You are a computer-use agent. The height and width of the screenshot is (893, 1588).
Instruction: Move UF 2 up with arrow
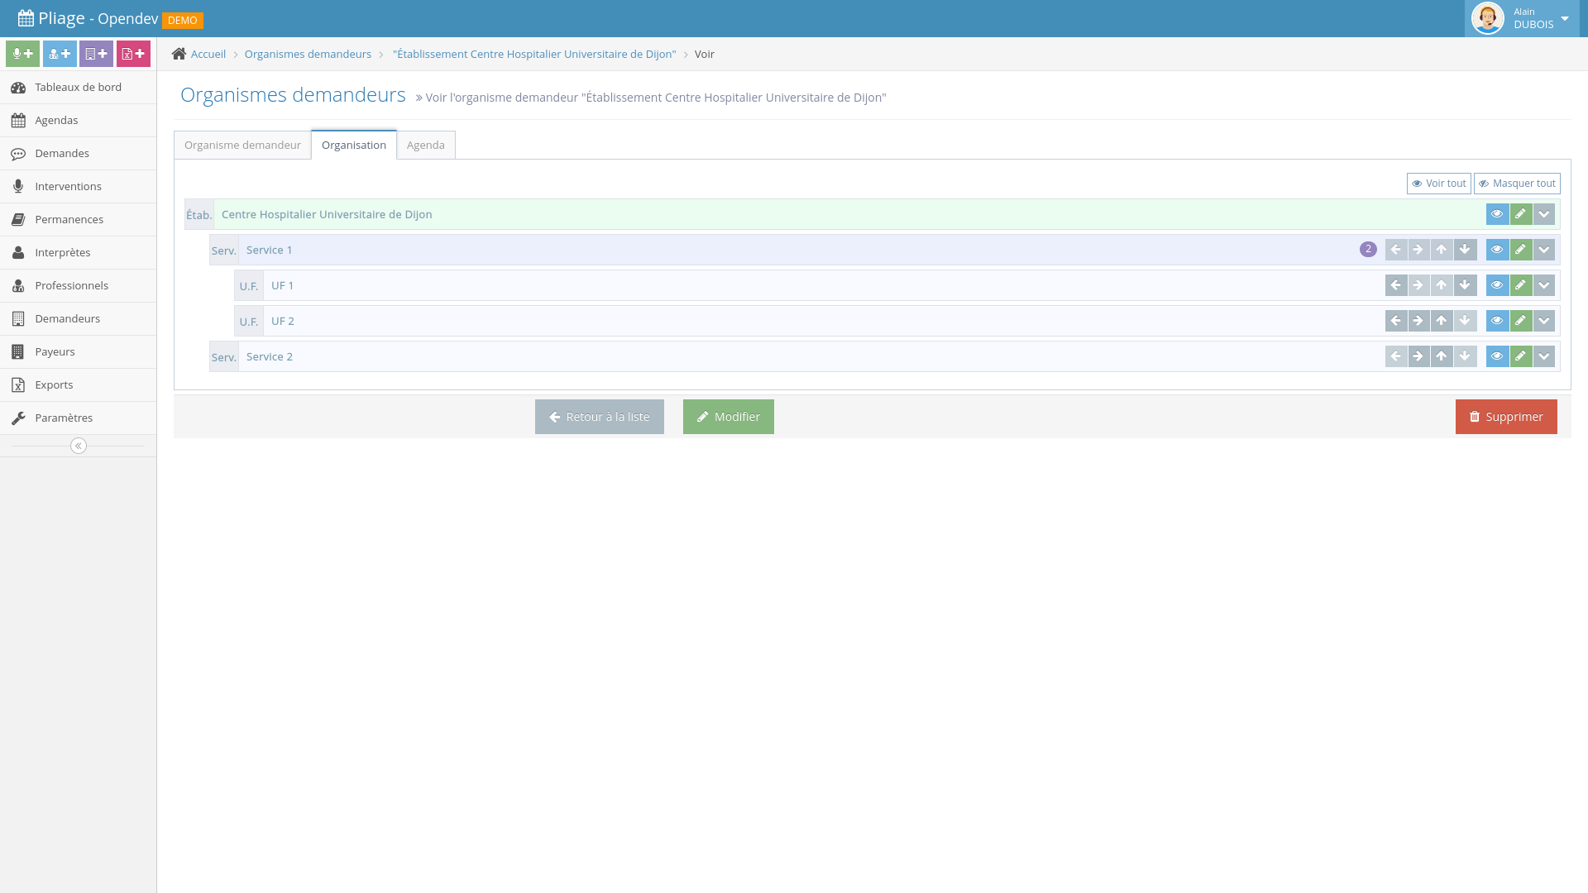pyautogui.click(x=1442, y=321)
